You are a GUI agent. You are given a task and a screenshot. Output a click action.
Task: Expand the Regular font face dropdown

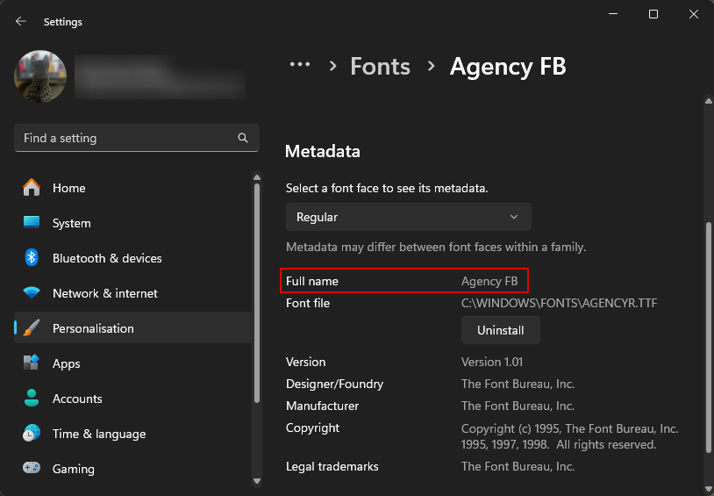[x=408, y=217]
